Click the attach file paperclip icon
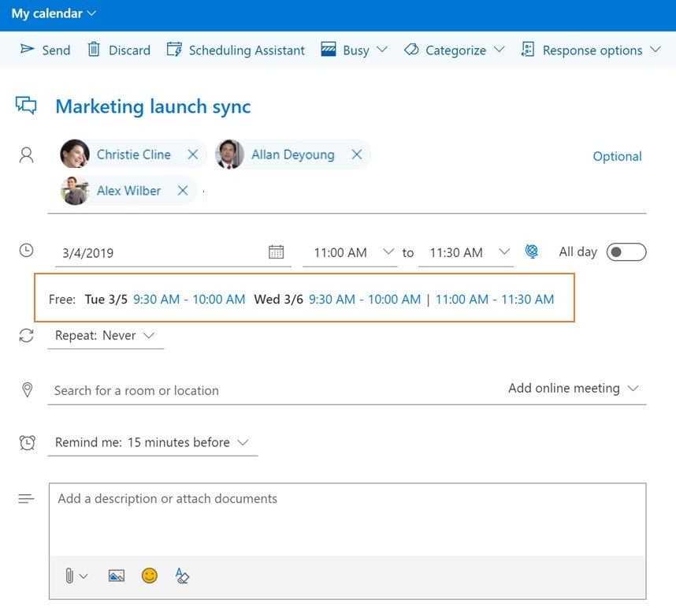 pos(69,576)
